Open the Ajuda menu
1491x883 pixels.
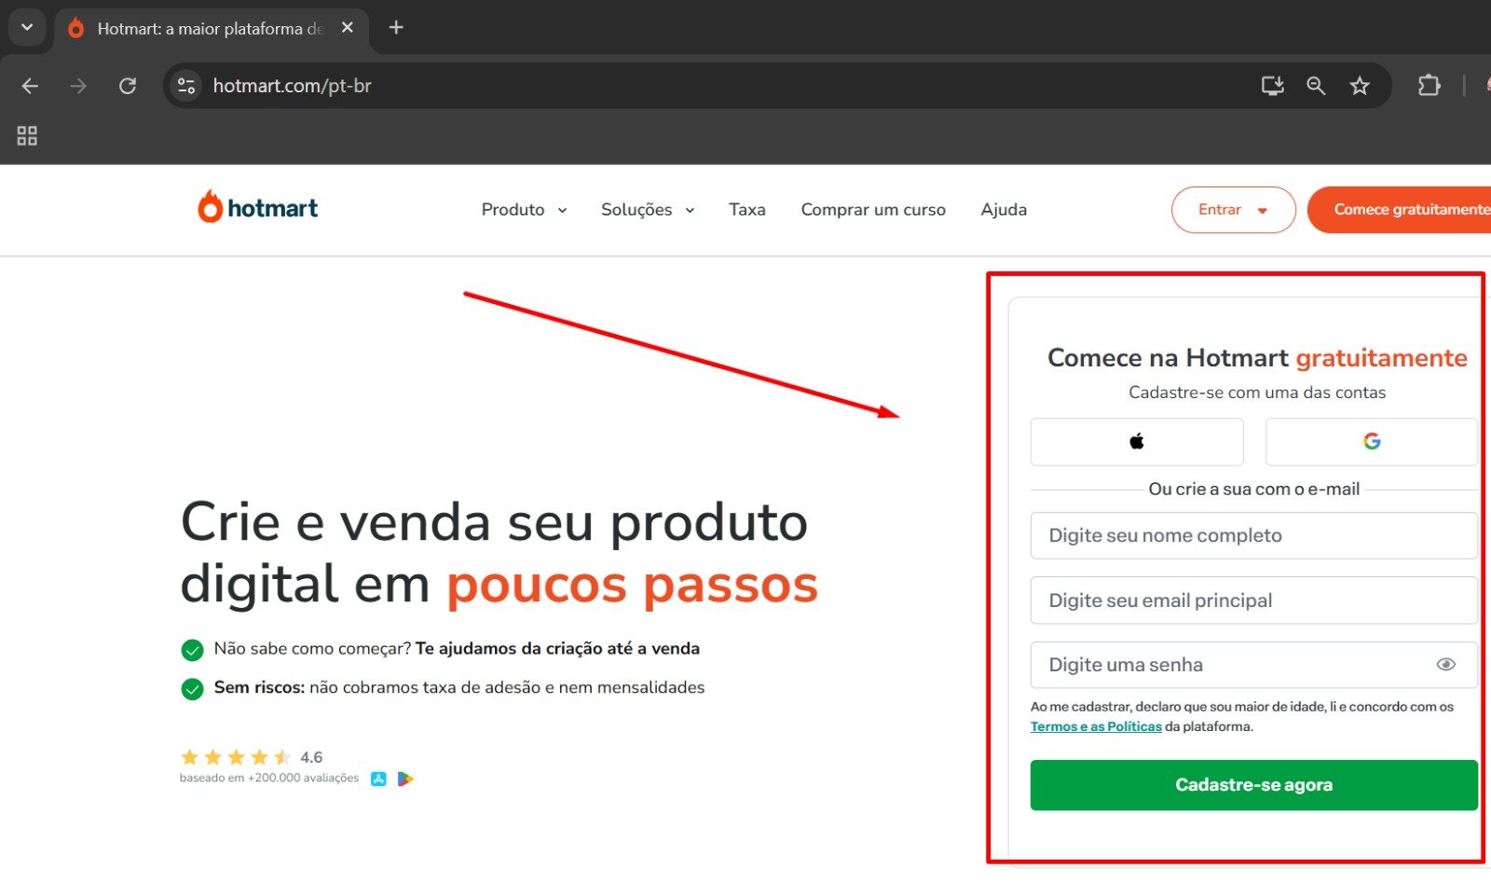1004,209
